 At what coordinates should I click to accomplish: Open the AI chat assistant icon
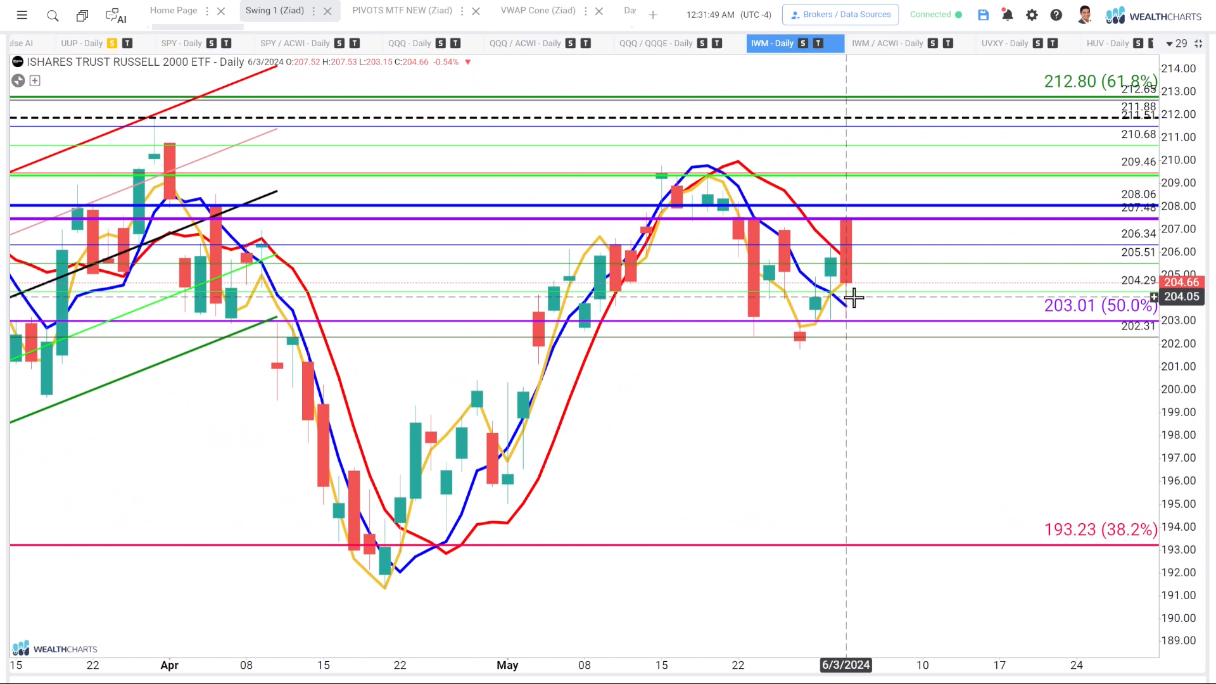115,15
